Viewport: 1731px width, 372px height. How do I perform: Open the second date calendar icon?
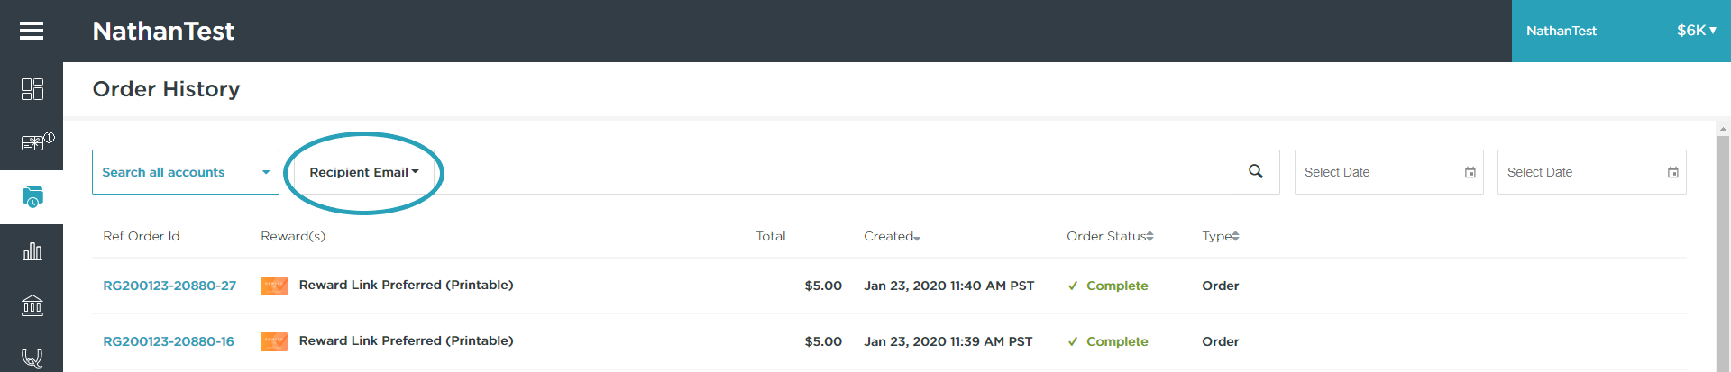pos(1672,173)
